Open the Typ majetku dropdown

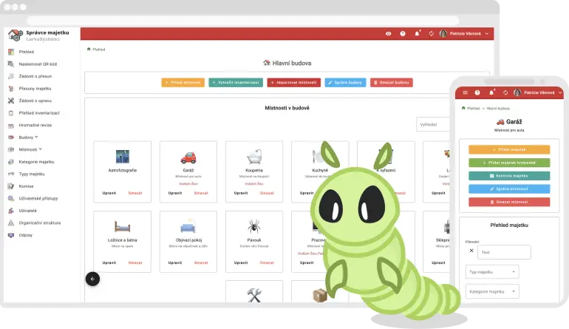point(494,272)
